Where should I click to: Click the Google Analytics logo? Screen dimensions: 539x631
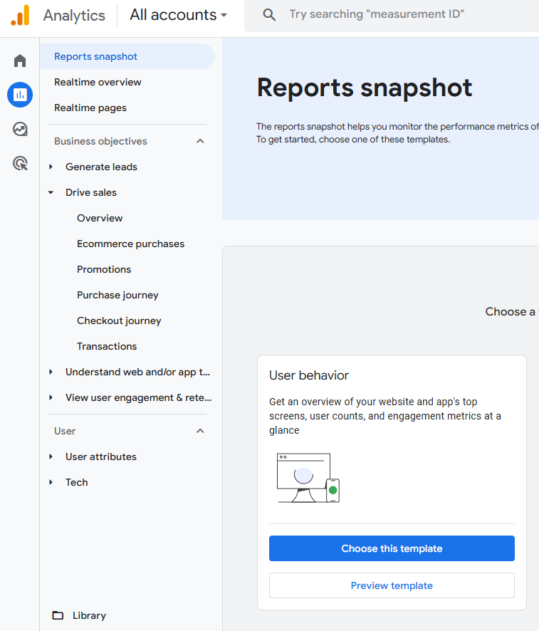pos(20,15)
